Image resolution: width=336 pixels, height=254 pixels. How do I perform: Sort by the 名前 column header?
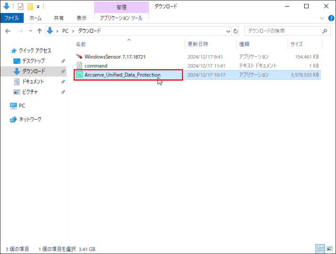[81, 44]
